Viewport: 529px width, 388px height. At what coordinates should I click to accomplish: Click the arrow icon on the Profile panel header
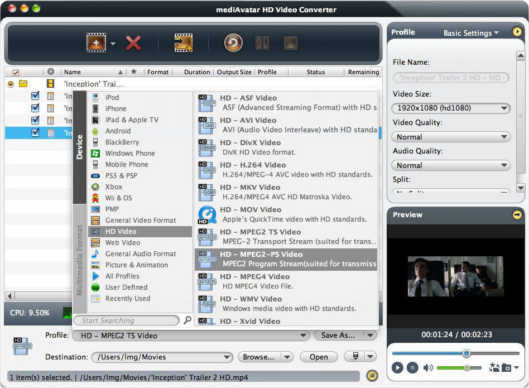[x=517, y=32]
